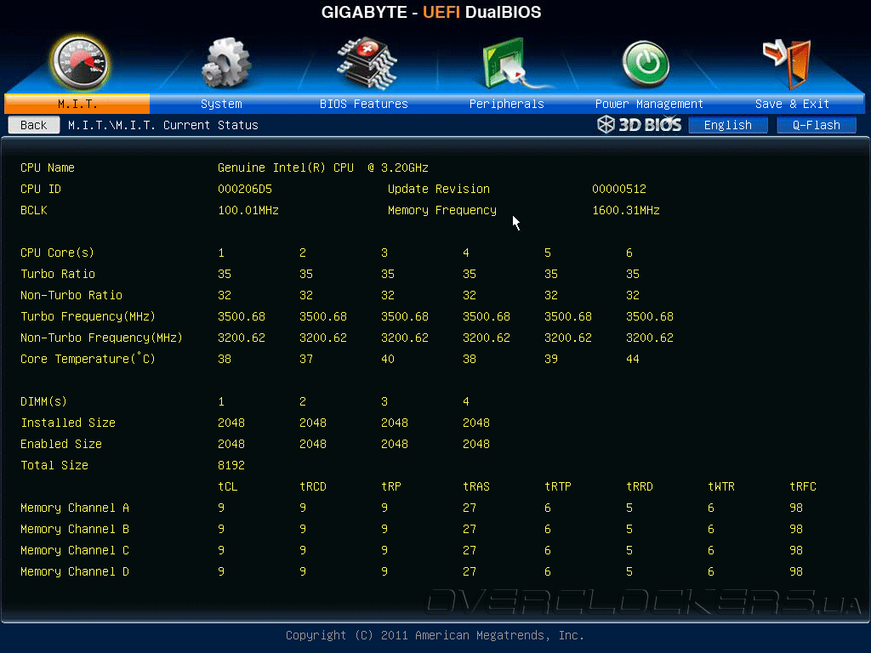Click the Update Revision label
Viewport: 871px width, 653px height.
tap(438, 189)
